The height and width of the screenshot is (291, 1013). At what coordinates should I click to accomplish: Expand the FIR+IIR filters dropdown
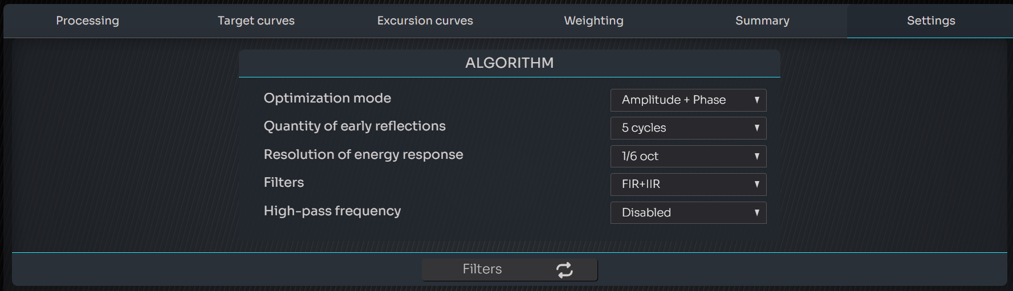(687, 185)
